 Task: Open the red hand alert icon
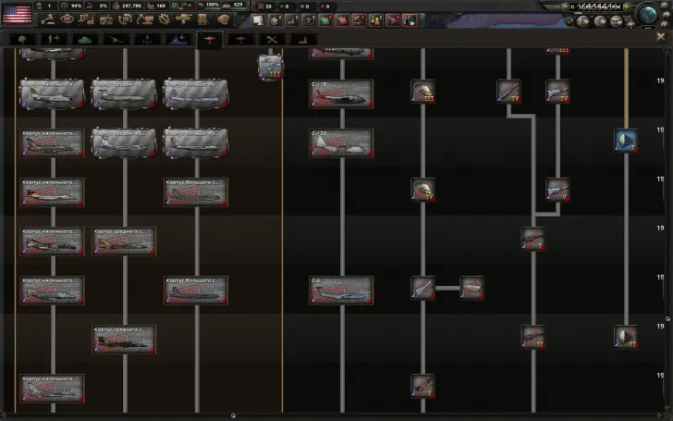coord(342,19)
